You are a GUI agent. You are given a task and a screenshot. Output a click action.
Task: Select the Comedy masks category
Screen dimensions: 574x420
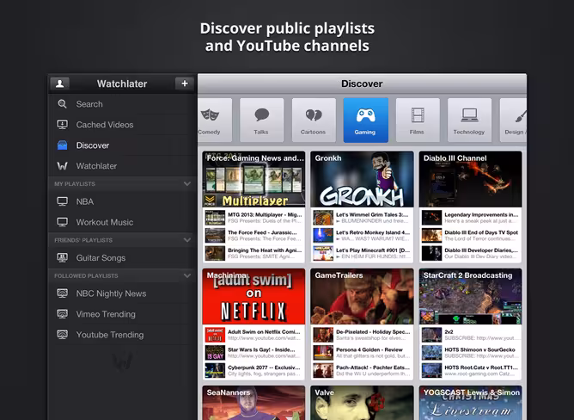click(x=215, y=120)
